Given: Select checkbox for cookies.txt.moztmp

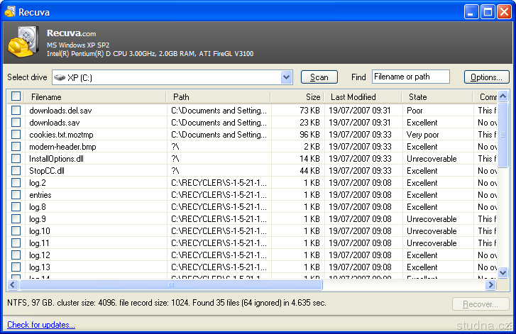Looking at the screenshot, I should (16, 135).
